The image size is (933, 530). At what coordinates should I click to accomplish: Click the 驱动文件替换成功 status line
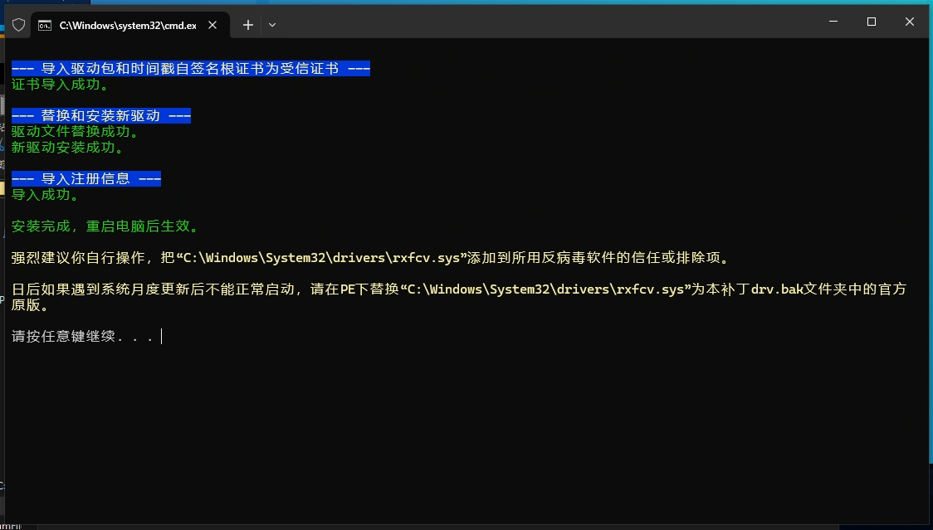(x=75, y=132)
